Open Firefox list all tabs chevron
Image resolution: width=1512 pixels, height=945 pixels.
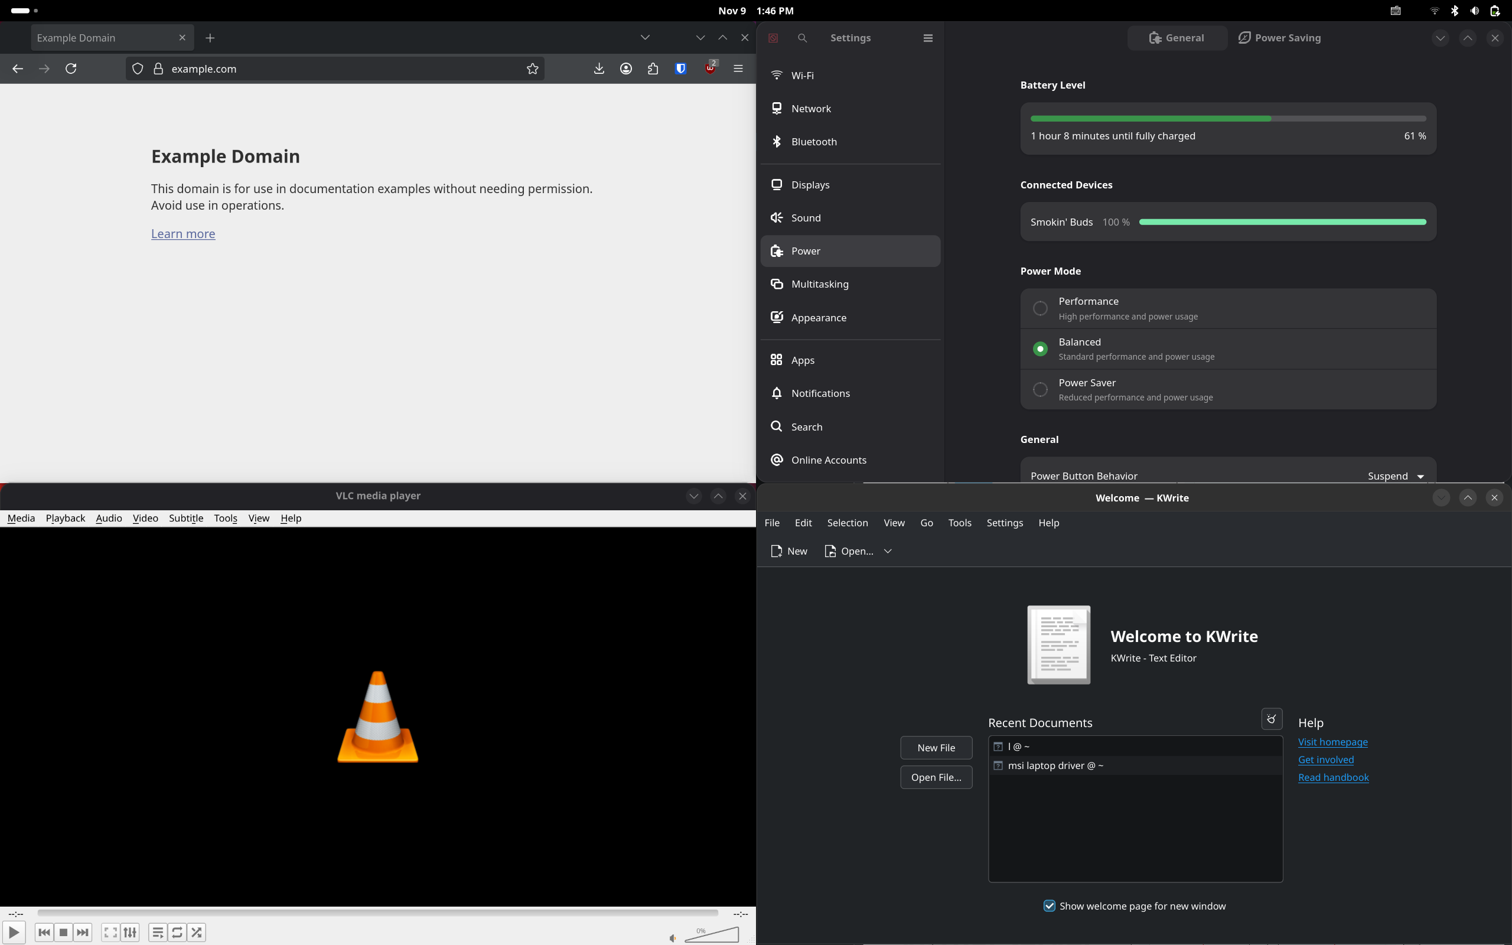[645, 37]
